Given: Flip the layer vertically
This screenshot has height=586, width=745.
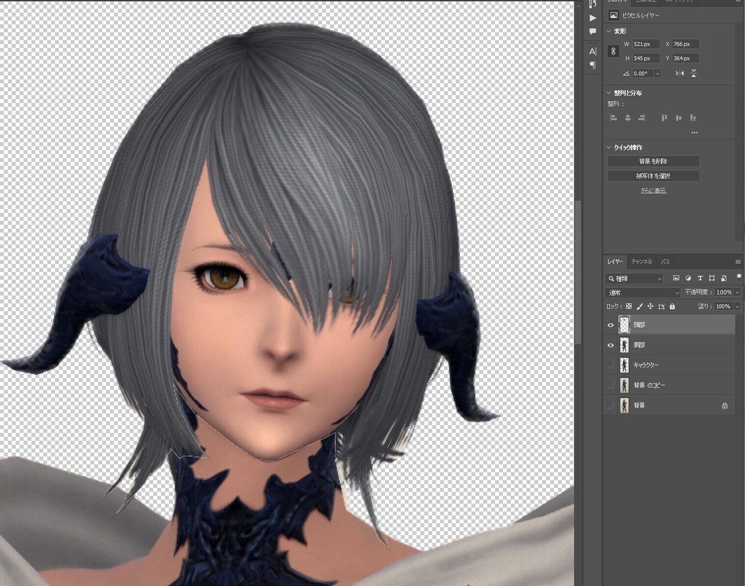Looking at the screenshot, I should [693, 73].
